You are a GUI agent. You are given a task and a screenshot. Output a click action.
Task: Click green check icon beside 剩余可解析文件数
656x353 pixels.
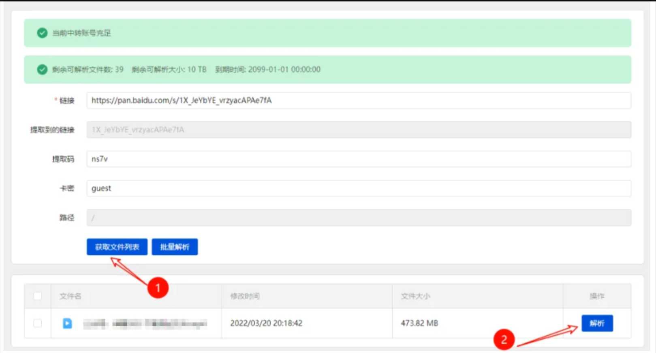coord(42,69)
